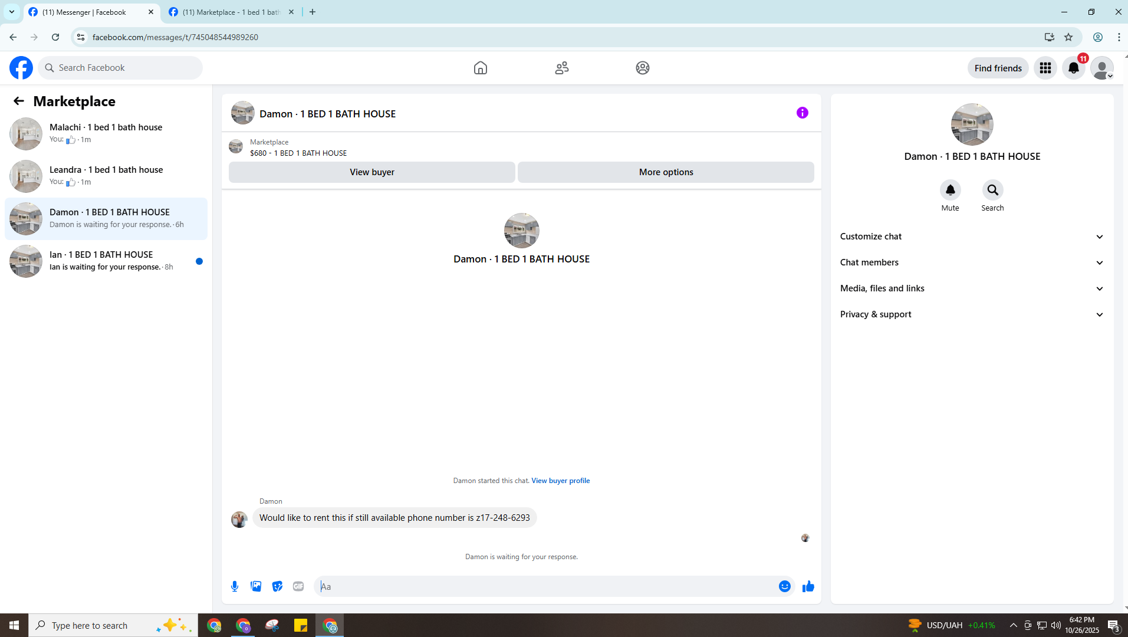Click the View buyer button
This screenshot has height=637, width=1128.
point(372,172)
